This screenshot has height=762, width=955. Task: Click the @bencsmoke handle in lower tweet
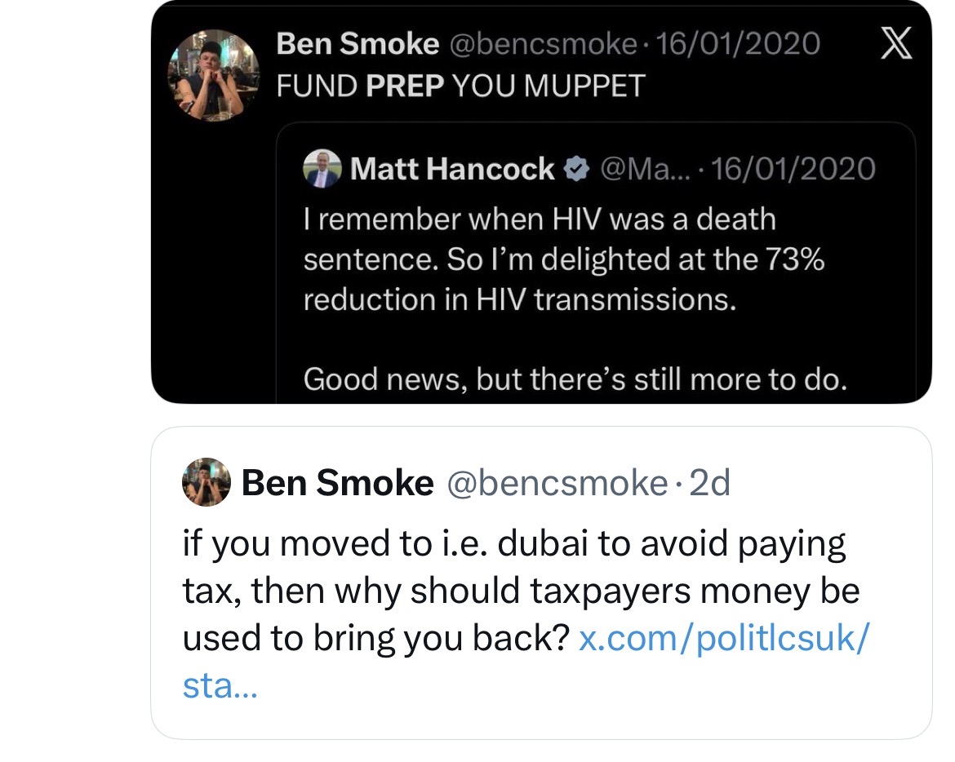(557, 484)
